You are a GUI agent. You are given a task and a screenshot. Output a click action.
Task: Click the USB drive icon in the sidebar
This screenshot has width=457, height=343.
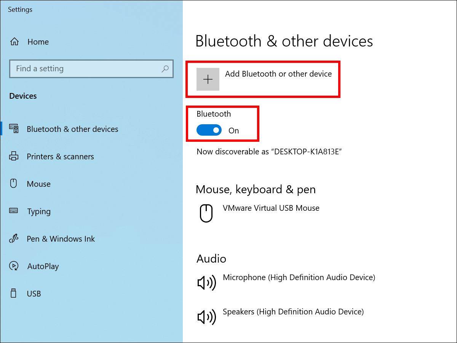tap(14, 293)
